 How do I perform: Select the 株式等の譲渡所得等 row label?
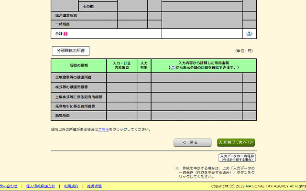(71, 87)
